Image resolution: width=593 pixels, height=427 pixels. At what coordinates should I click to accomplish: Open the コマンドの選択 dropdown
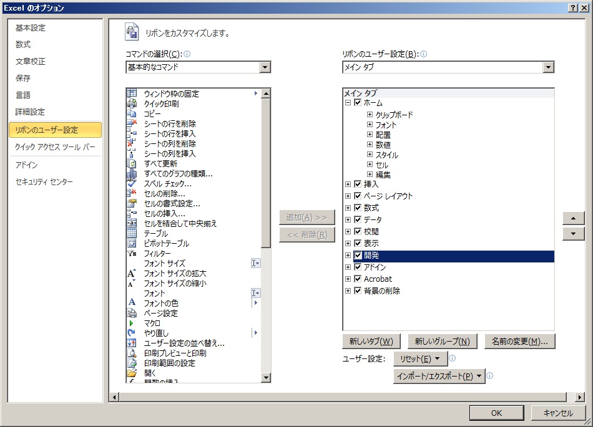265,67
